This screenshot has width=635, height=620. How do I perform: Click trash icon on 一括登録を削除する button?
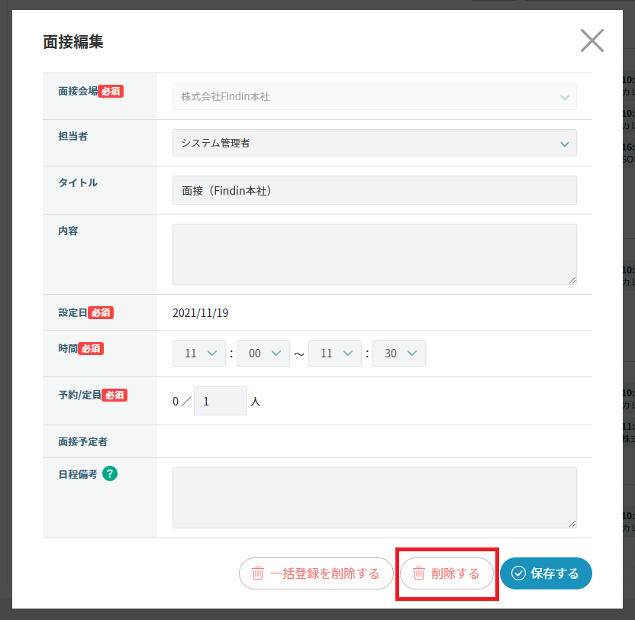[258, 573]
